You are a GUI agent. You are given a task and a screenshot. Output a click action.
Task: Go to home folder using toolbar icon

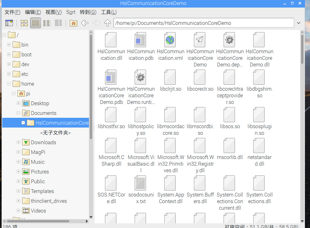coord(73,23)
